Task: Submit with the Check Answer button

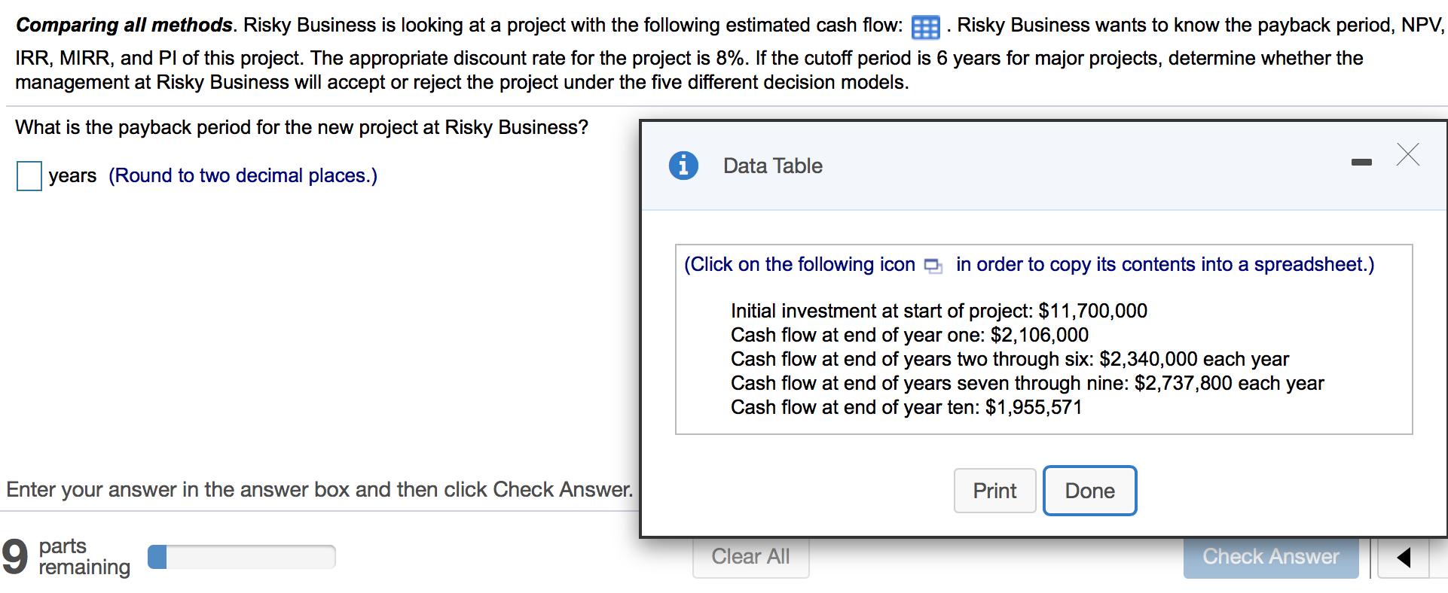Action: coord(1270,557)
